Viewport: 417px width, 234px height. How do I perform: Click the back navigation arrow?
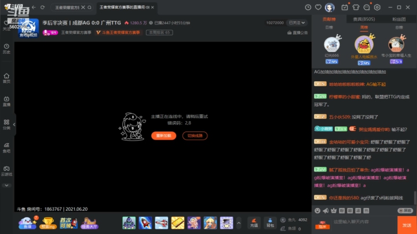[x=34, y=7]
